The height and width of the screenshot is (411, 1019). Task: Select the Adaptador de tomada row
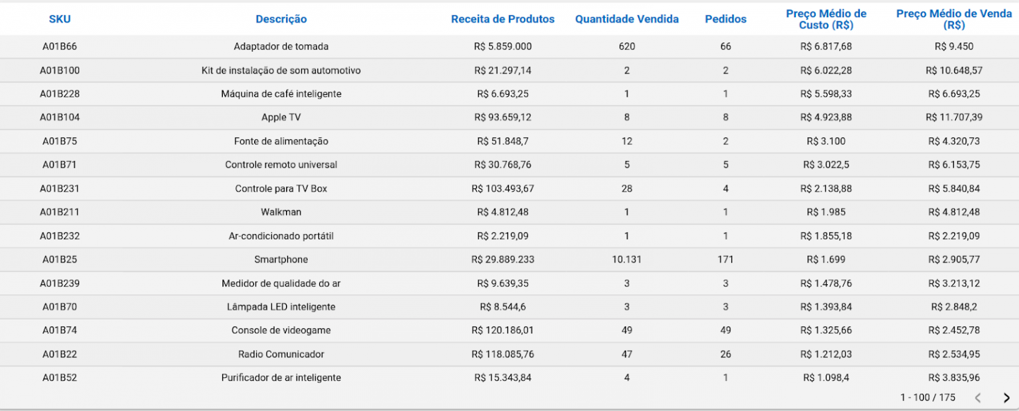[281, 46]
